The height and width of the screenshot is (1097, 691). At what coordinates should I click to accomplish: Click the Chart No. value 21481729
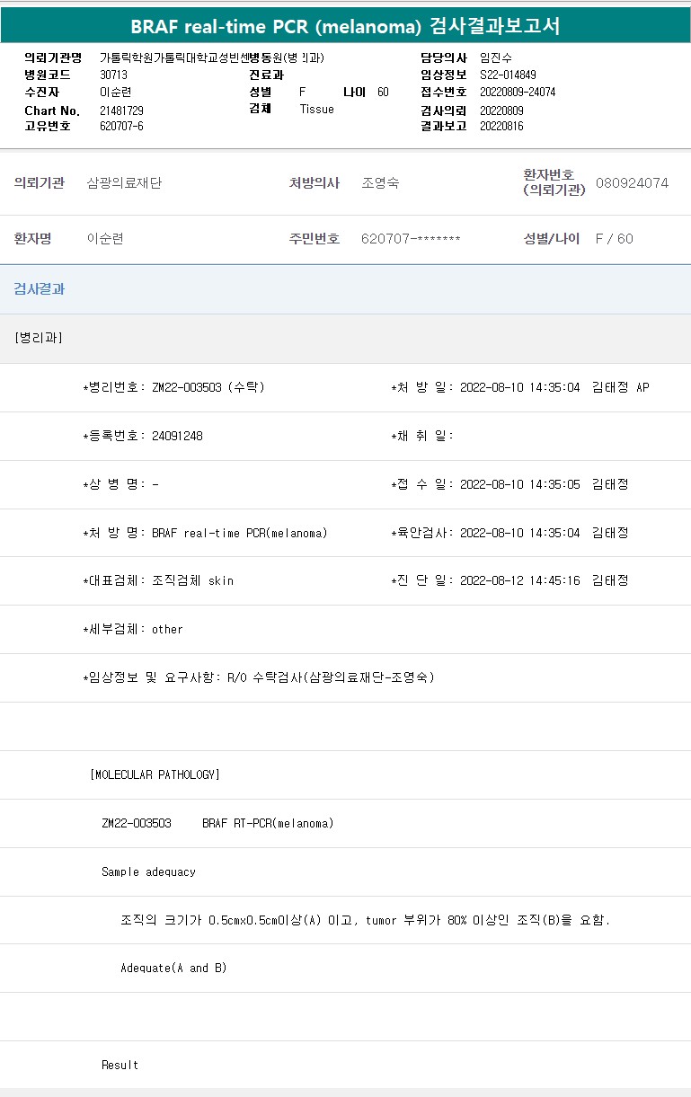coord(121,111)
